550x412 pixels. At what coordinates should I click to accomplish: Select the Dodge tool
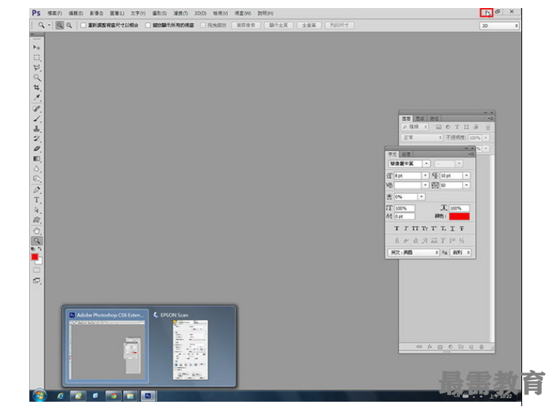pos(37,179)
